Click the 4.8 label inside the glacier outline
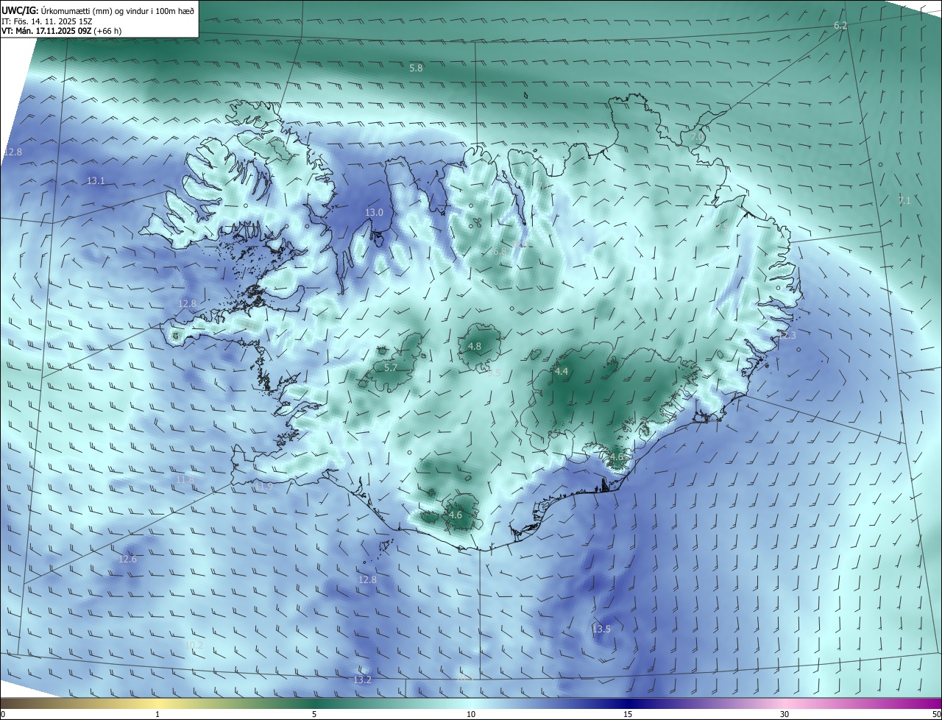 pyautogui.click(x=475, y=347)
